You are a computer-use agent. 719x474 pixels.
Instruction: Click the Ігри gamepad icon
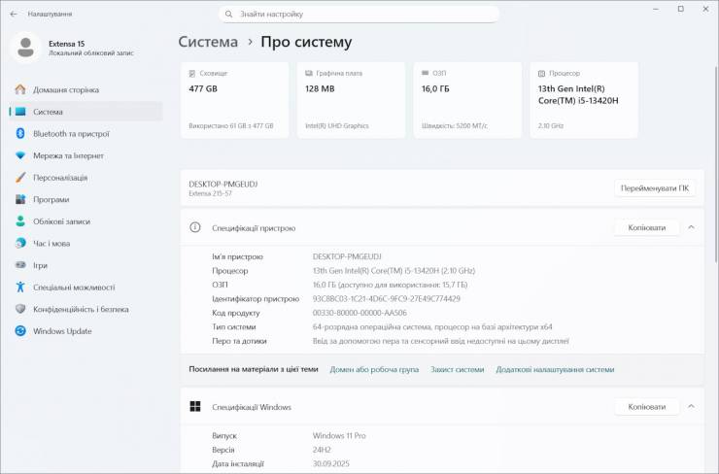(19, 265)
